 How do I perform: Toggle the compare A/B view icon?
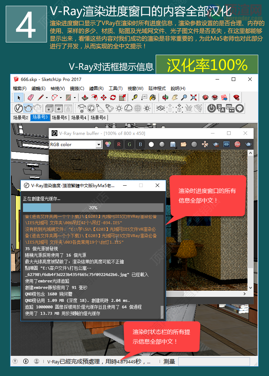tap(226, 144)
